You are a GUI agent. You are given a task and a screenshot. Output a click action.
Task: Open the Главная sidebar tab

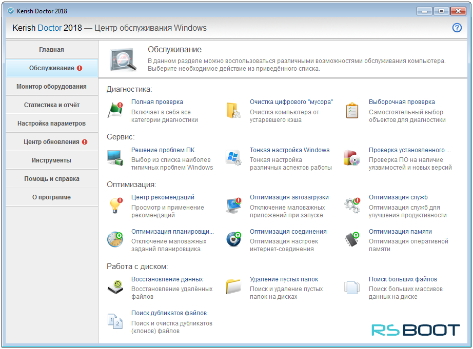pyautogui.click(x=52, y=50)
